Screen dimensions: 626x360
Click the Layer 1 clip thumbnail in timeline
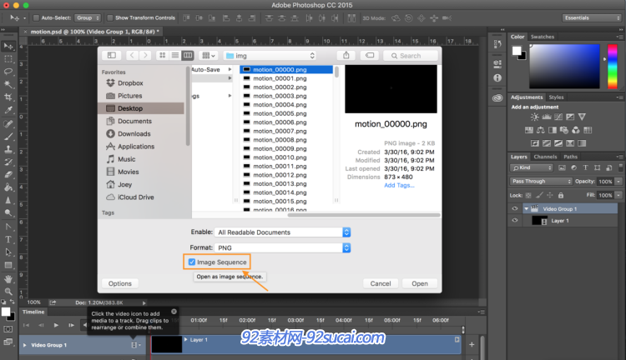click(166, 344)
